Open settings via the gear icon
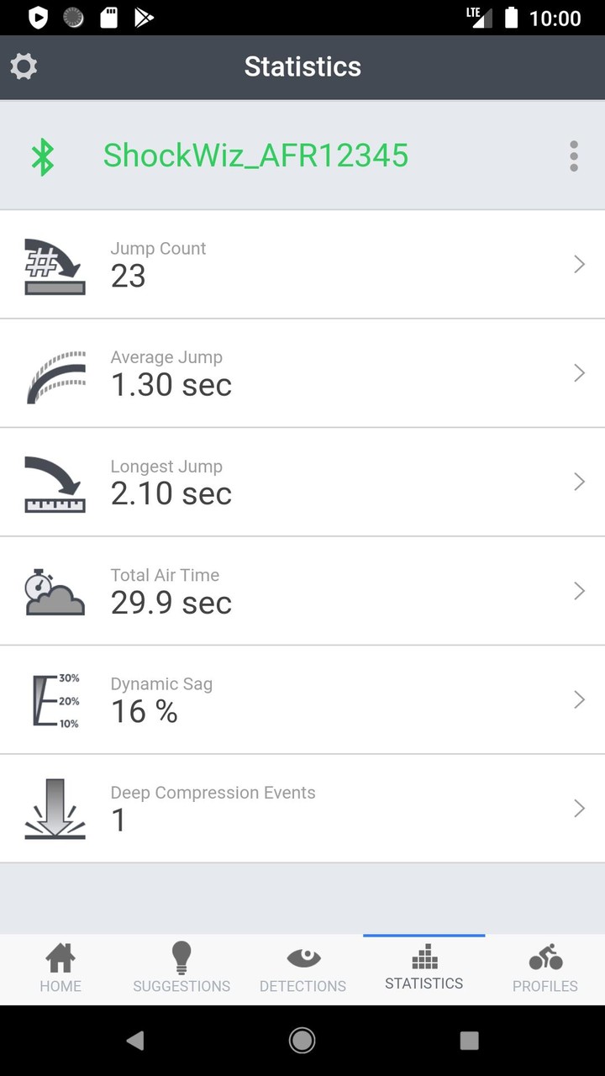Image resolution: width=605 pixels, height=1076 pixels. [24, 66]
